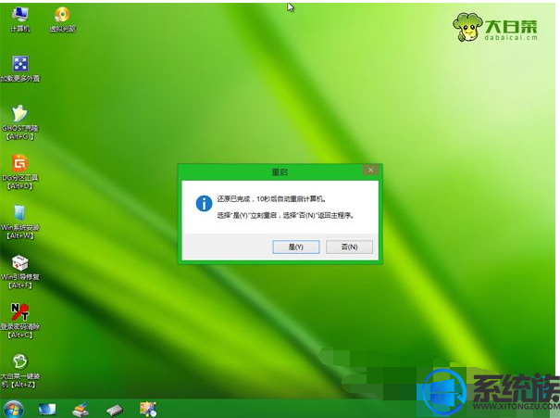
Task: Click the 还原已完成 message text
Action: (271, 199)
